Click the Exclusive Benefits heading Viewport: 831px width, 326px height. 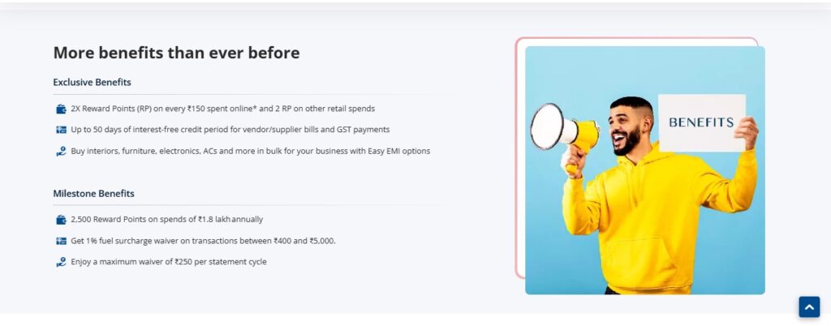[x=92, y=82]
